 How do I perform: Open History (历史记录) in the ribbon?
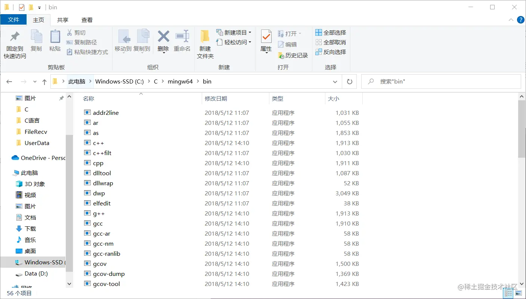(x=293, y=56)
